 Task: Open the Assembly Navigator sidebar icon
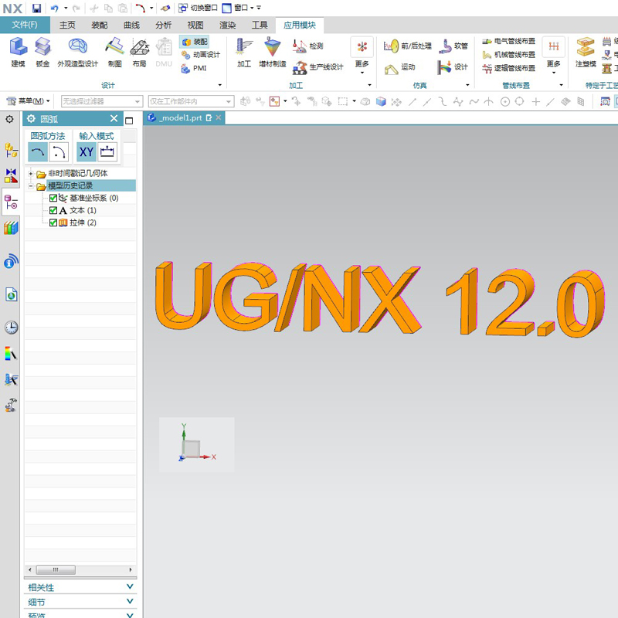pyautogui.click(x=11, y=150)
